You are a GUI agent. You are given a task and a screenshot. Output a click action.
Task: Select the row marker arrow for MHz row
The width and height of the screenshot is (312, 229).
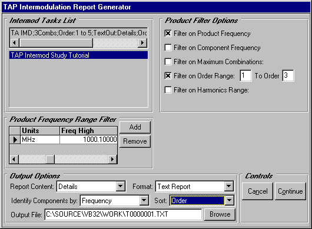(15, 140)
